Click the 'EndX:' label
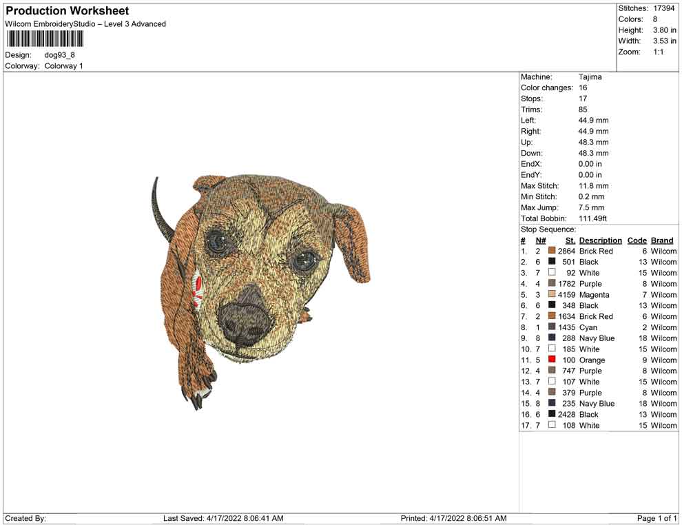The width and height of the screenshot is (682, 525). click(530, 164)
